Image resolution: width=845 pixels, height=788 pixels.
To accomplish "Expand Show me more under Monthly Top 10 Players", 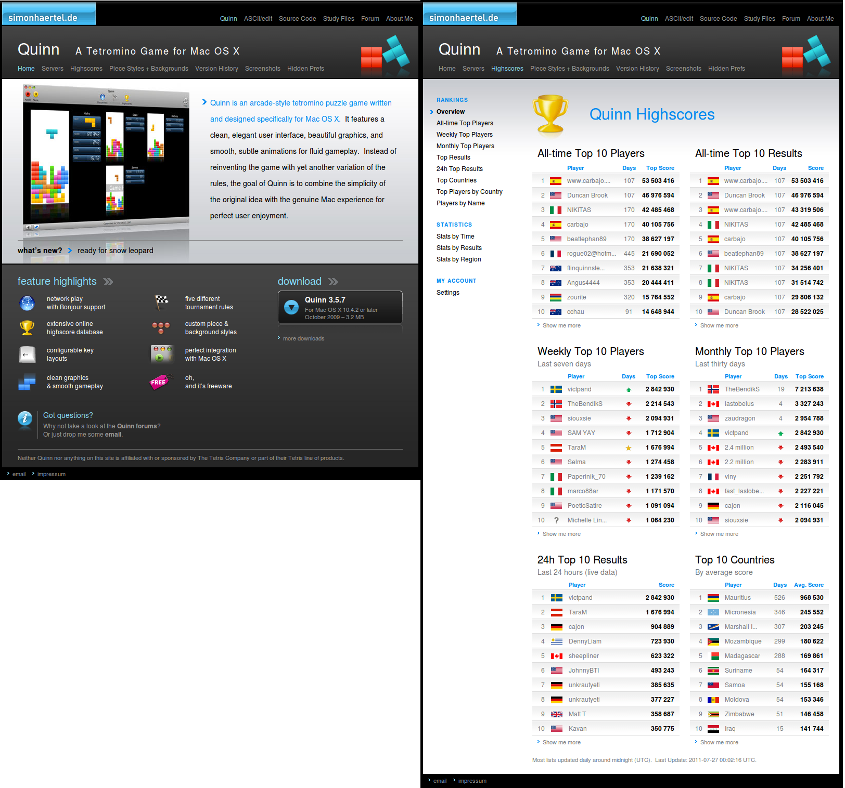I will click(x=719, y=534).
